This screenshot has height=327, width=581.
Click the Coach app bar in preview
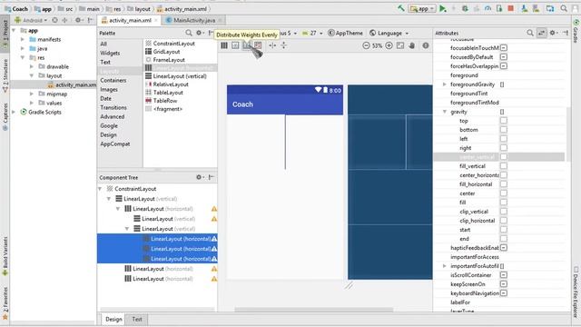pos(285,104)
